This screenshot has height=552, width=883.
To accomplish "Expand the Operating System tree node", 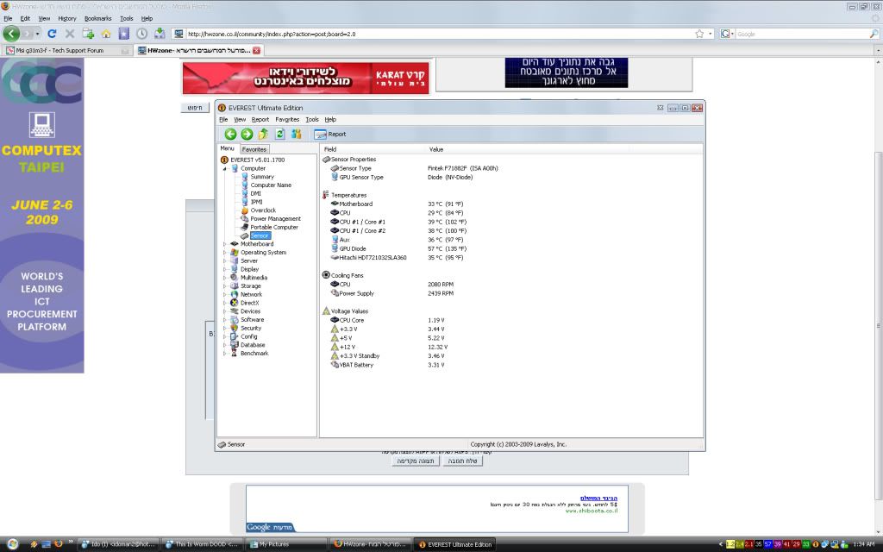I will [225, 253].
